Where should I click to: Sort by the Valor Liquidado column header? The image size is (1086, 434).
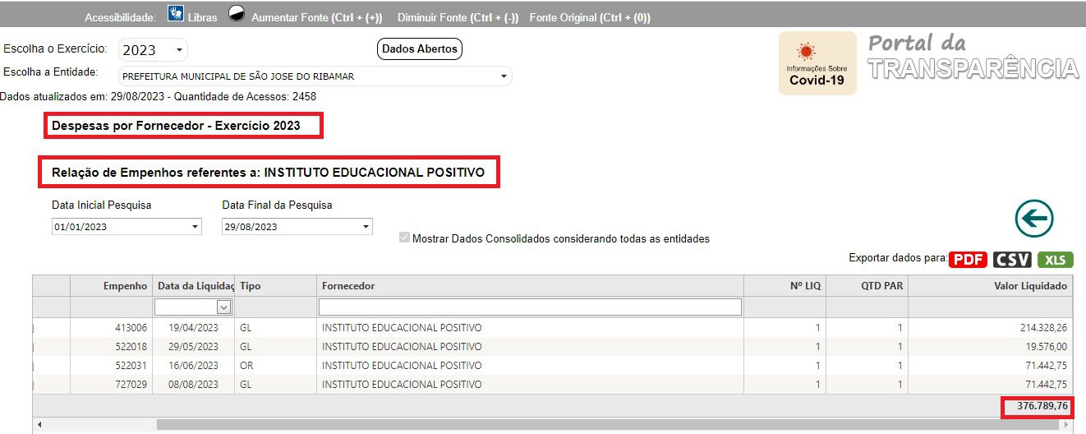(991, 286)
